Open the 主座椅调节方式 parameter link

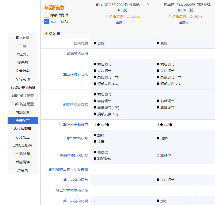(75, 74)
